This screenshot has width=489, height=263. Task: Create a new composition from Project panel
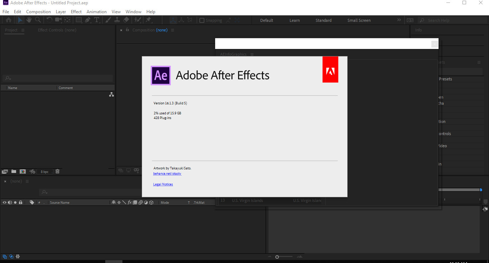coord(23,172)
